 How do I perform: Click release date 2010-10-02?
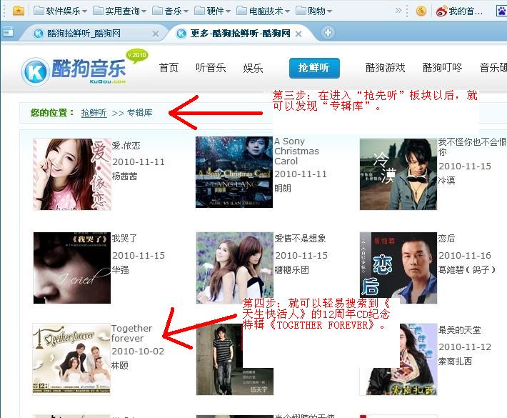pyautogui.click(x=138, y=352)
